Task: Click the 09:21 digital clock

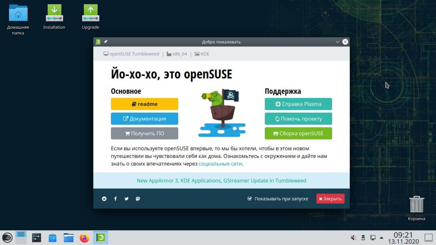Action: click(x=403, y=235)
